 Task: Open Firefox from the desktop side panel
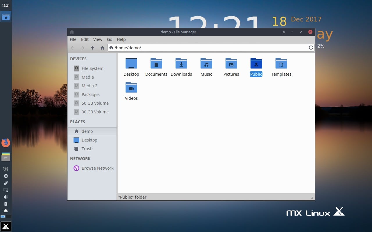click(x=6, y=142)
